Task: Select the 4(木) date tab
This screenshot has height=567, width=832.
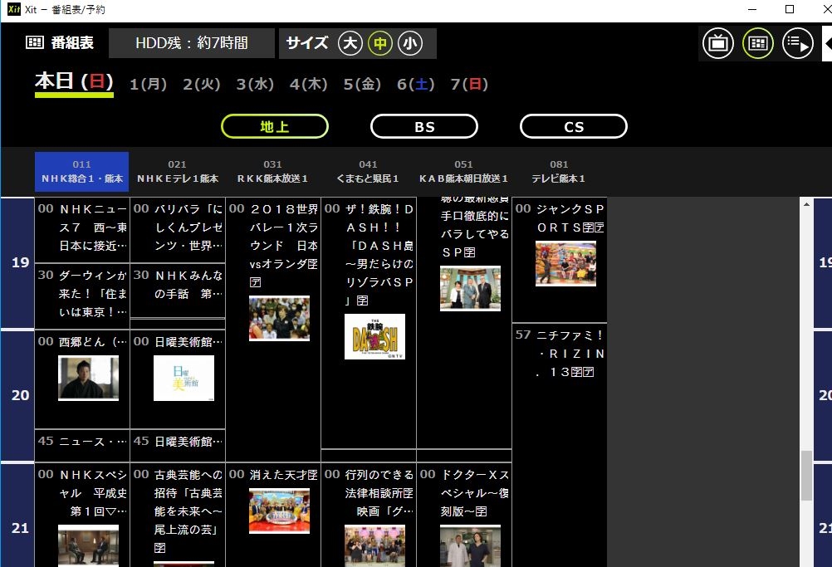Action: click(309, 84)
